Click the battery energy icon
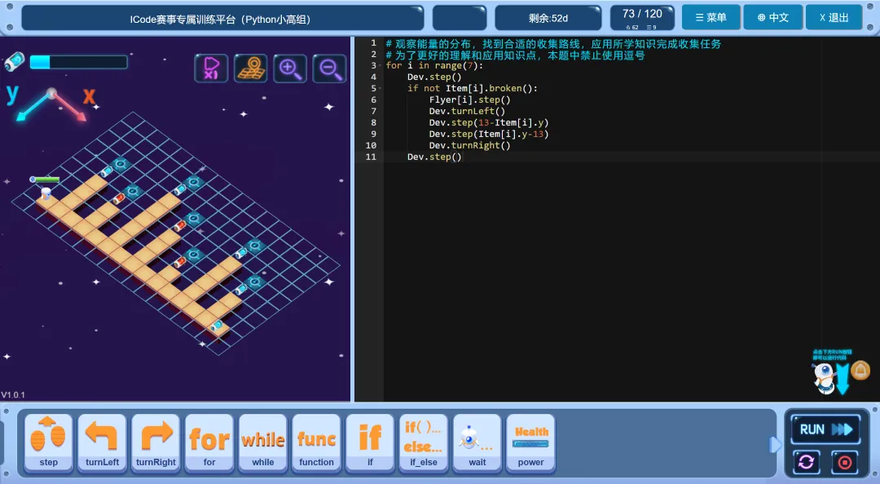 15,61
